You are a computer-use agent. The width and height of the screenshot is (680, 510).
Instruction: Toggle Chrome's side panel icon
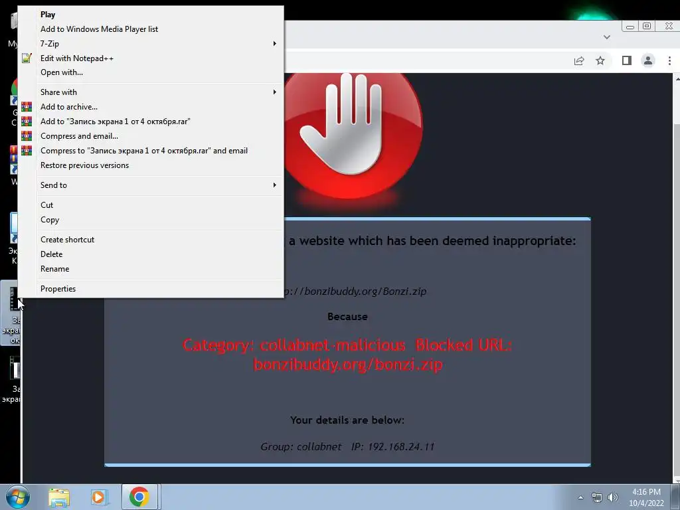[x=627, y=60]
